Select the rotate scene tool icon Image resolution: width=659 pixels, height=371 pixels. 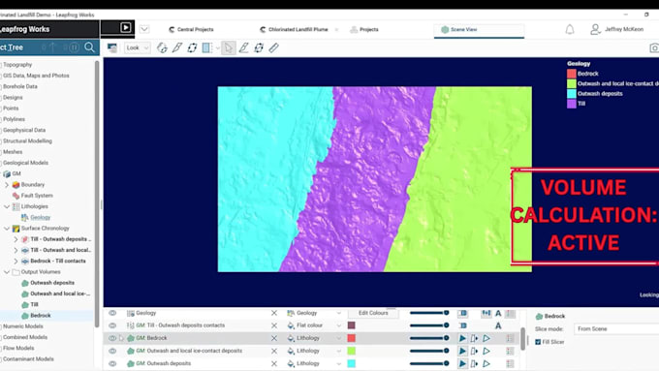pos(162,47)
